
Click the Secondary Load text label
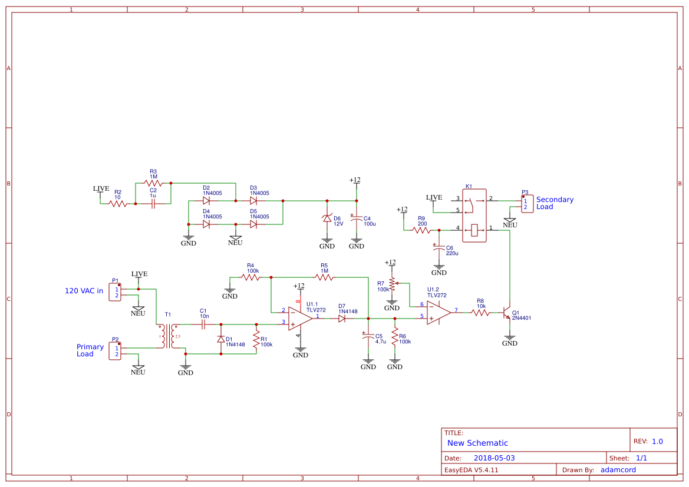click(554, 203)
